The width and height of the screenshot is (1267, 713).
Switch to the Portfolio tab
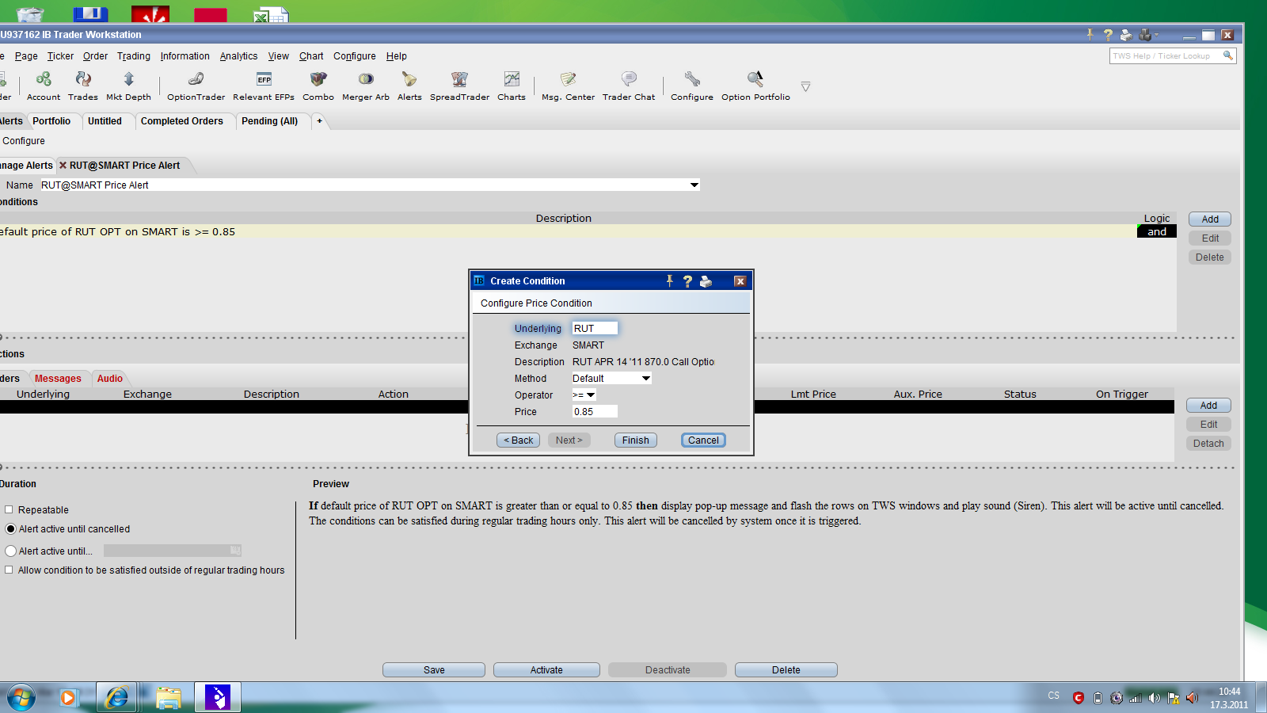pos(51,121)
